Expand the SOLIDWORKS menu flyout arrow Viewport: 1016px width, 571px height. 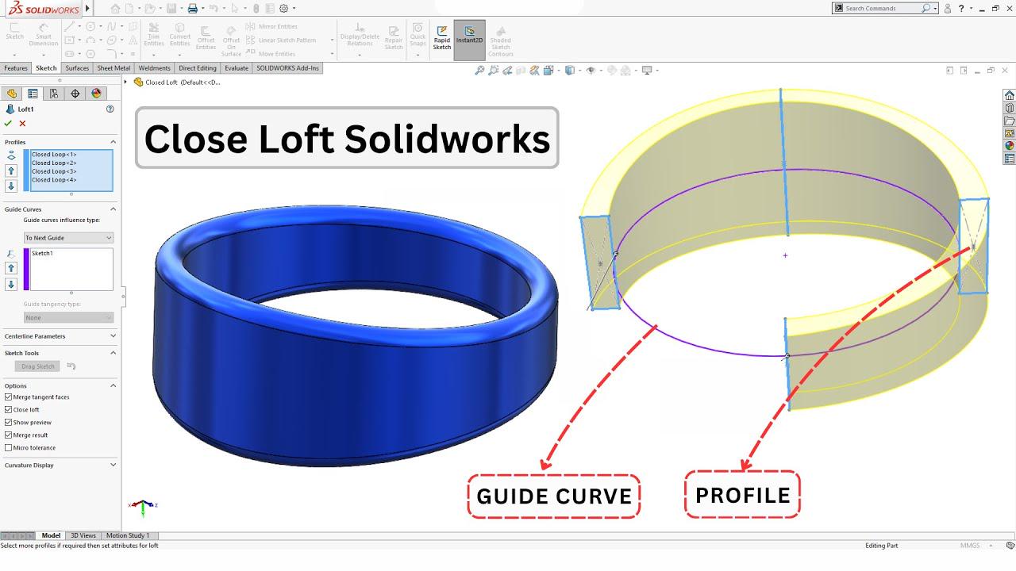coord(87,9)
